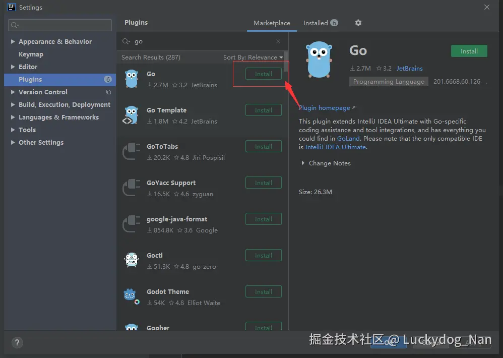Expand Languages & Frameworks node
Viewport: 503px width, 358px height.
pyautogui.click(x=13, y=117)
